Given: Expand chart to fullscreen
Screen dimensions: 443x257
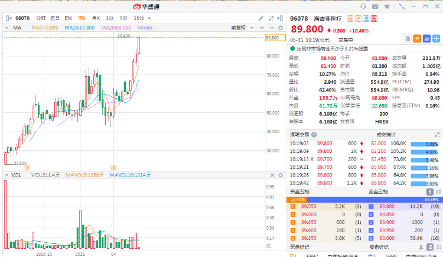Looking at the screenshot, I should point(271,18).
